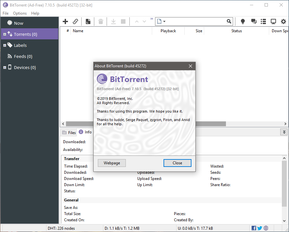Click the list view icon

[x=263, y=21]
